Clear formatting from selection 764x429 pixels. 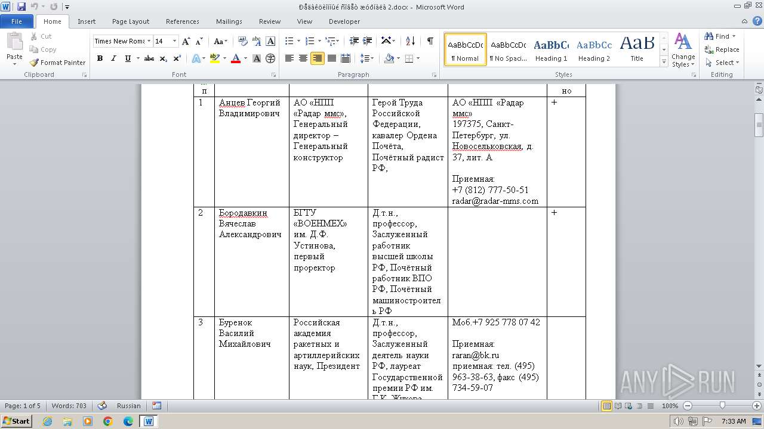click(243, 41)
